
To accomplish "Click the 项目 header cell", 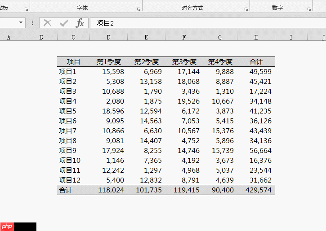I will [x=73, y=62].
